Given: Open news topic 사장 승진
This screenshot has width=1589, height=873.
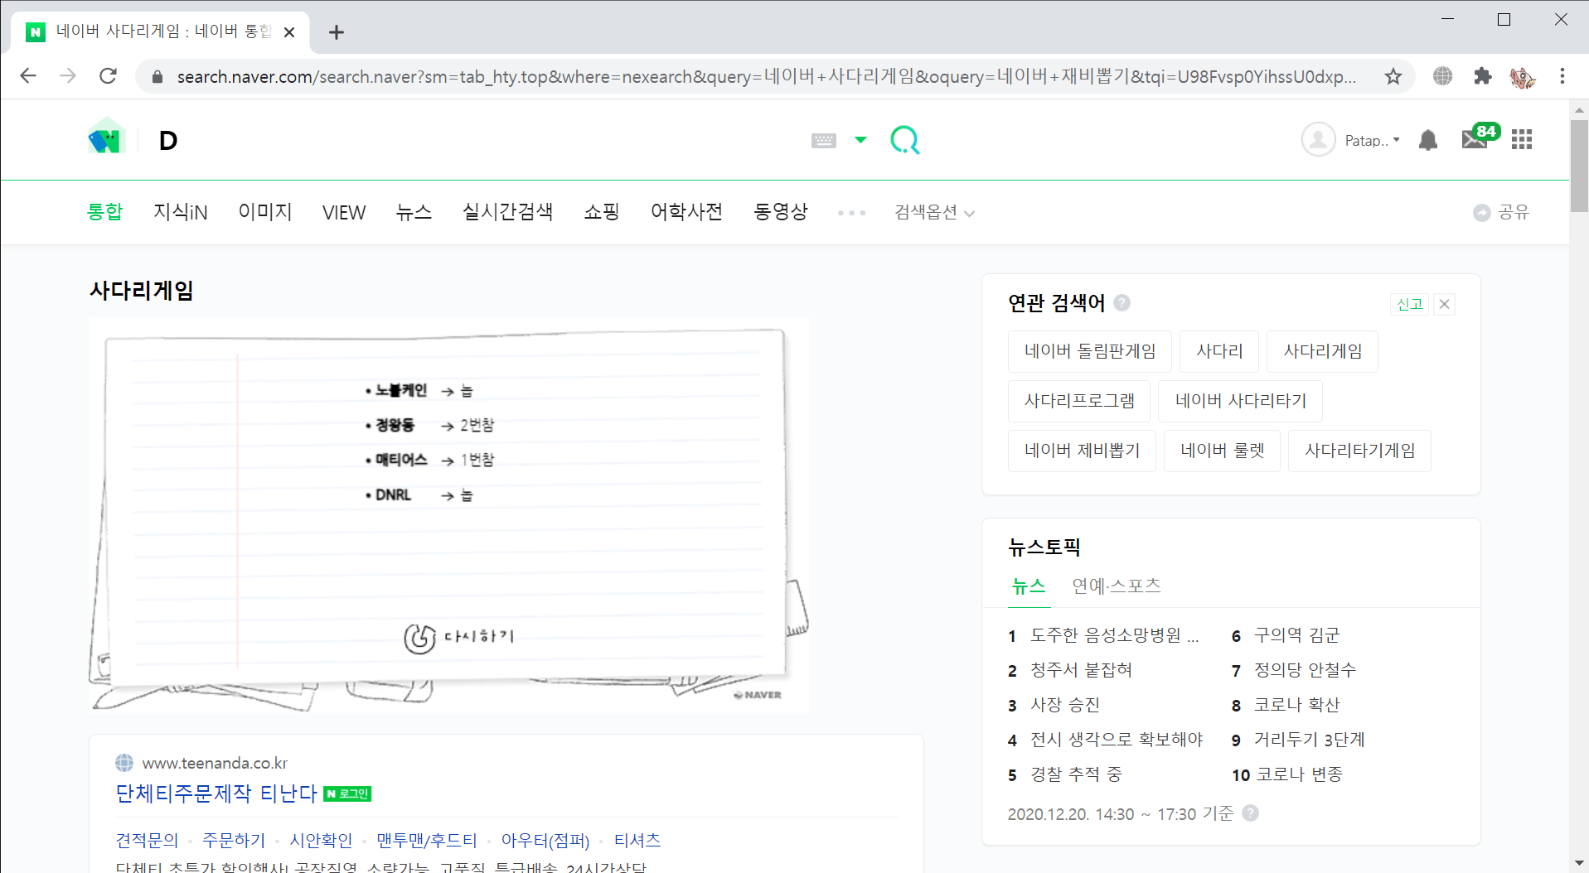Looking at the screenshot, I should 1064,705.
